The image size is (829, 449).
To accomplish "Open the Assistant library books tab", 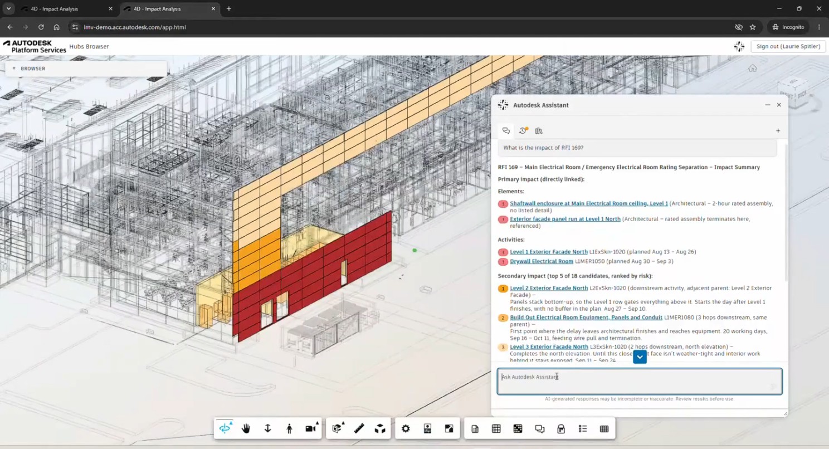I will [x=539, y=131].
